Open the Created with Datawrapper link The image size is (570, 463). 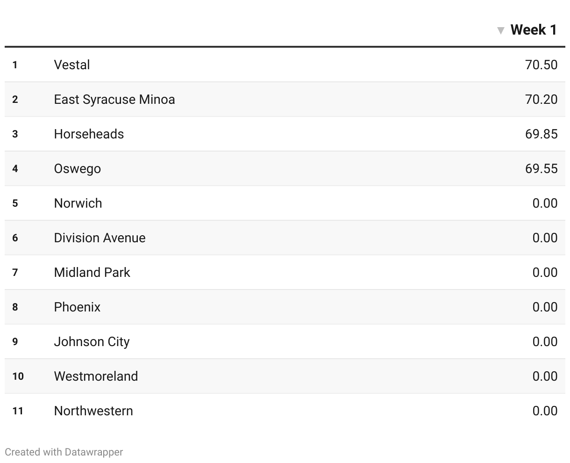point(64,452)
